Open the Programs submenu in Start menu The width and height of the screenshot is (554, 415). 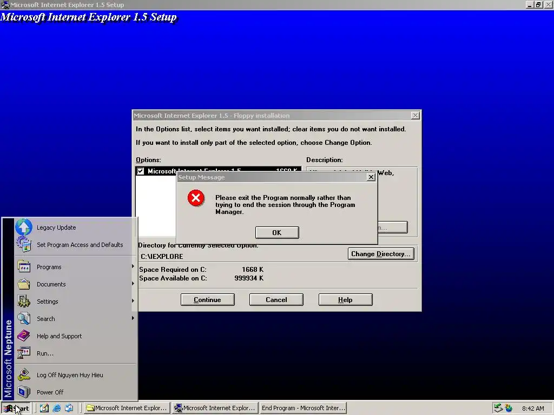pyautogui.click(x=75, y=267)
